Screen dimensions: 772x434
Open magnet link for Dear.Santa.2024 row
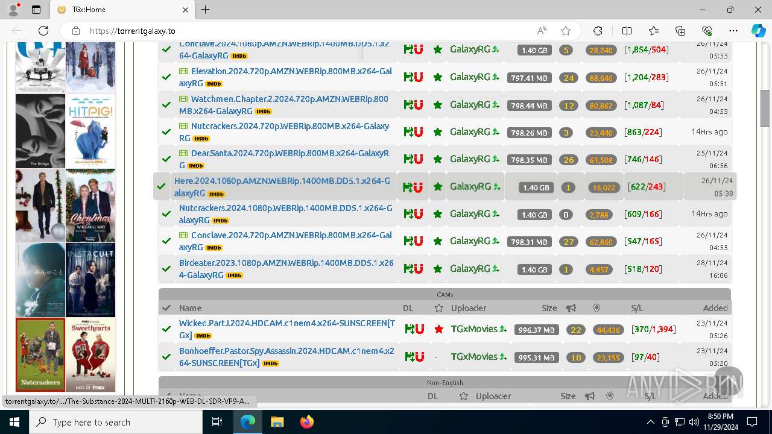pyautogui.click(x=419, y=159)
